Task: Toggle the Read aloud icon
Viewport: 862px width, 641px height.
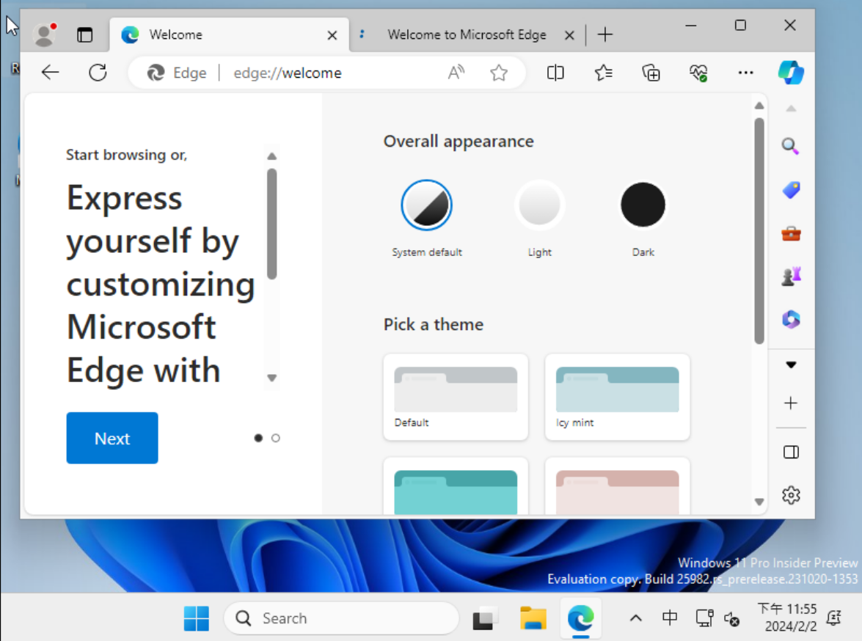Action: pyautogui.click(x=456, y=73)
